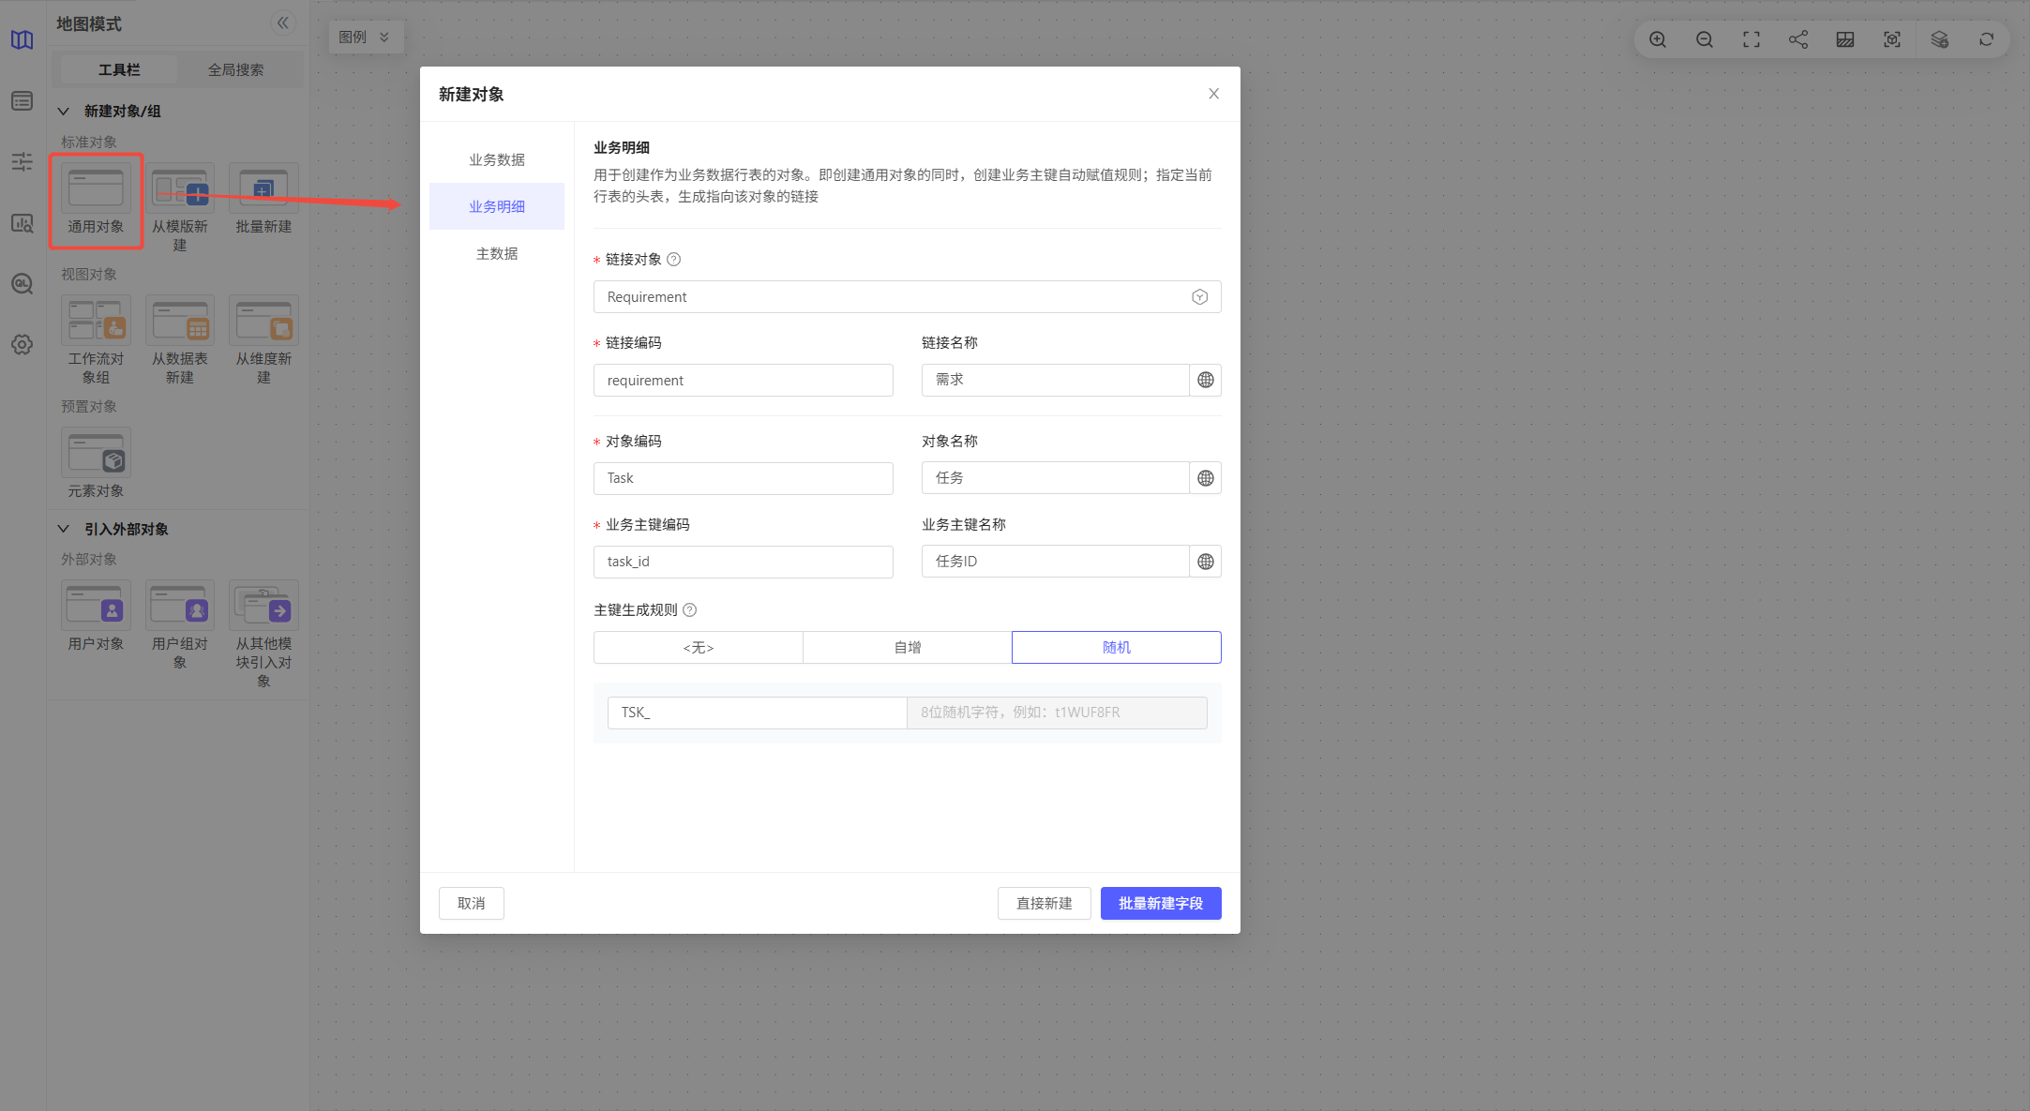The height and width of the screenshot is (1111, 2030).
Task: Select the 业务明细 object type
Action: [x=497, y=206]
